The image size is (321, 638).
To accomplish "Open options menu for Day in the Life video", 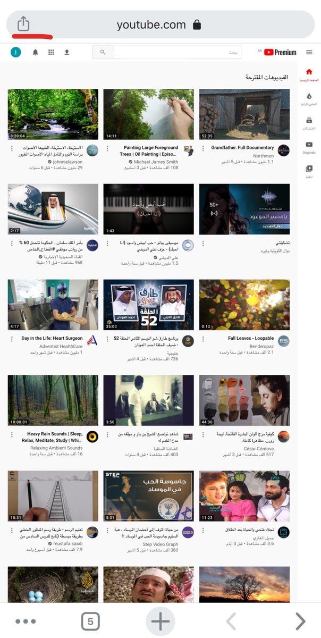I will click(11, 339).
